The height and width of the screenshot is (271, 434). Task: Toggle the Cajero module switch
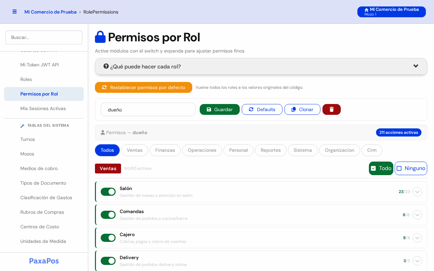tap(108, 238)
